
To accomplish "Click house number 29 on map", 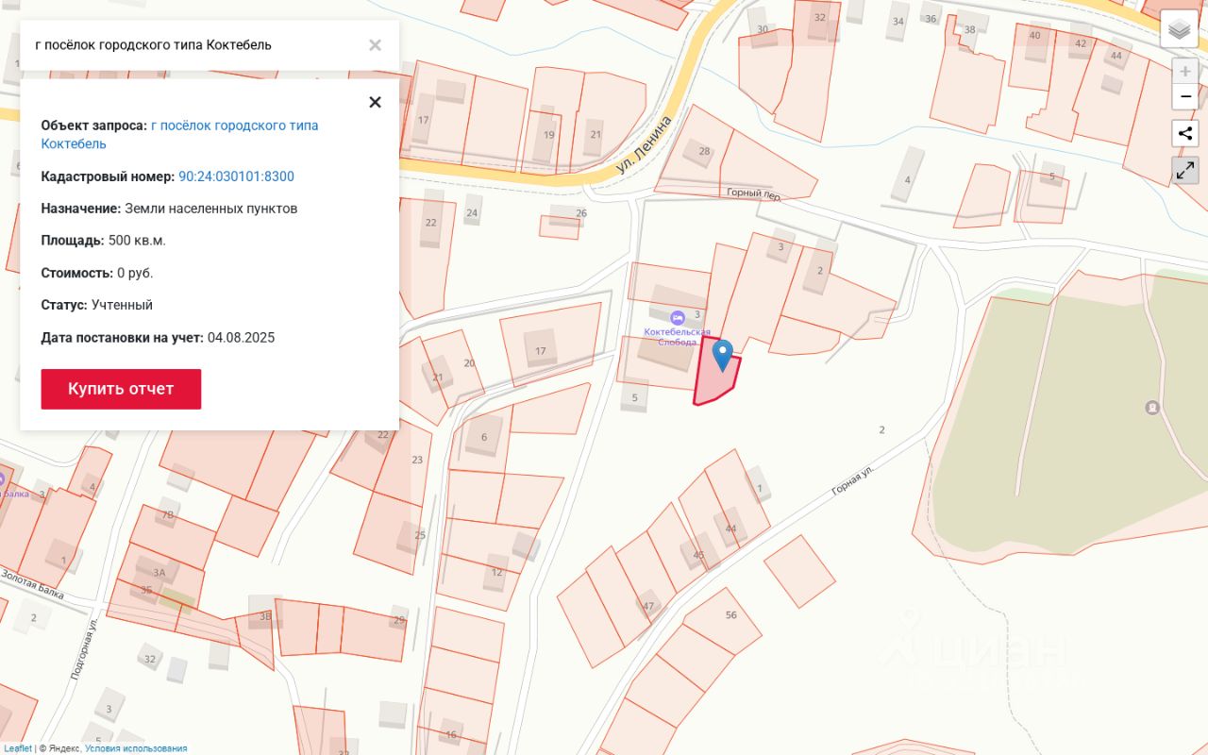I will coord(399,620).
